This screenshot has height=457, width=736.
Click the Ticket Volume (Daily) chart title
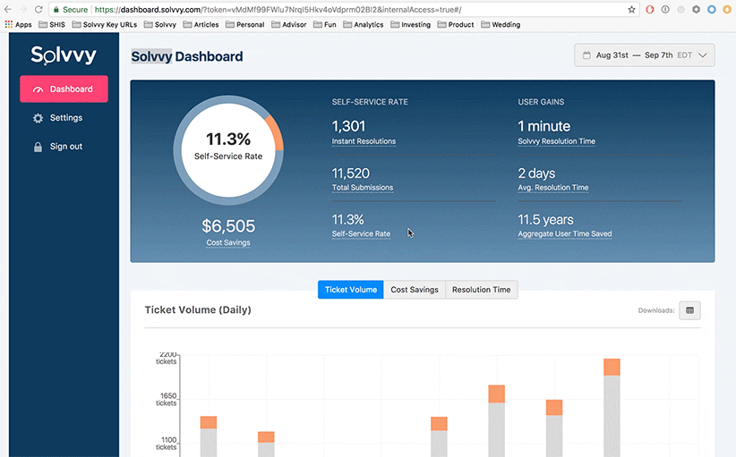coord(198,309)
